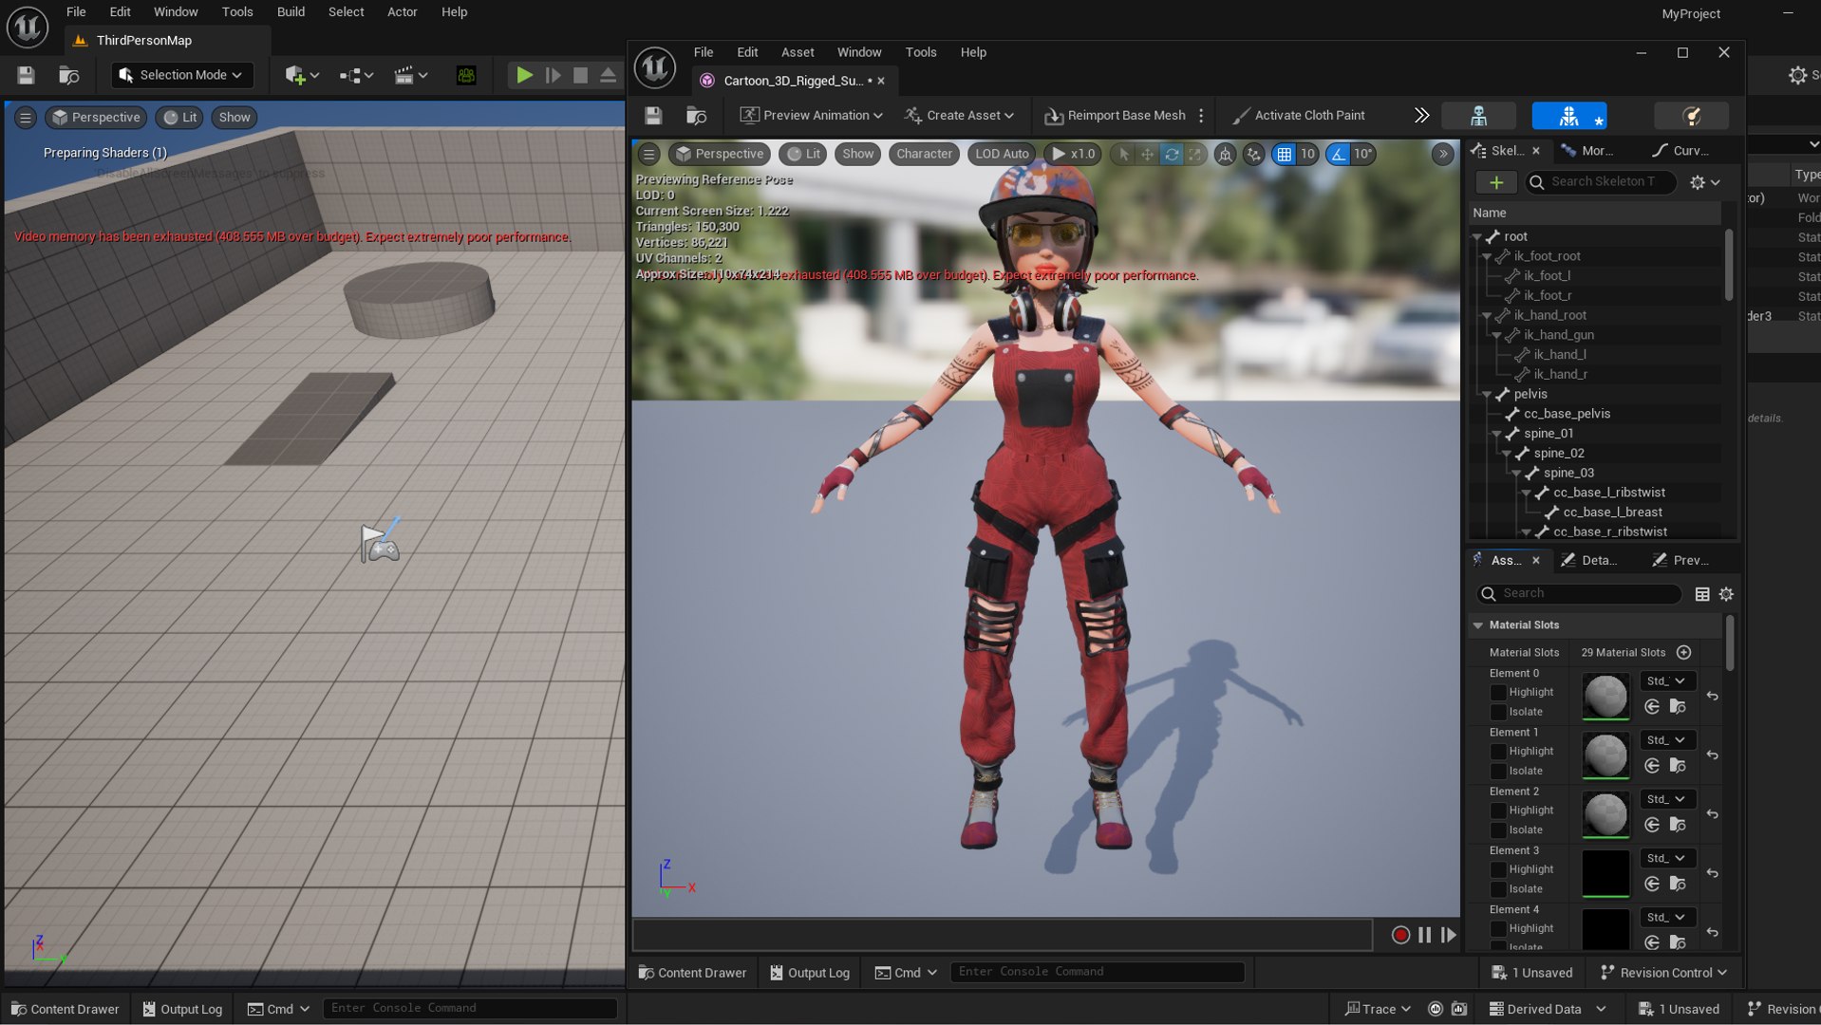Open Element 3 material Std_ dropdown
Image resolution: width=1821 pixels, height=1025 pixels.
[x=1667, y=859]
